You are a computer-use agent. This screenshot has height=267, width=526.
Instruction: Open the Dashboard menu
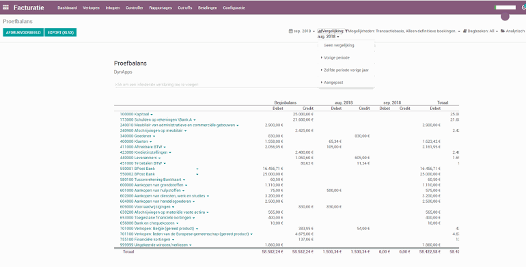pos(67,8)
